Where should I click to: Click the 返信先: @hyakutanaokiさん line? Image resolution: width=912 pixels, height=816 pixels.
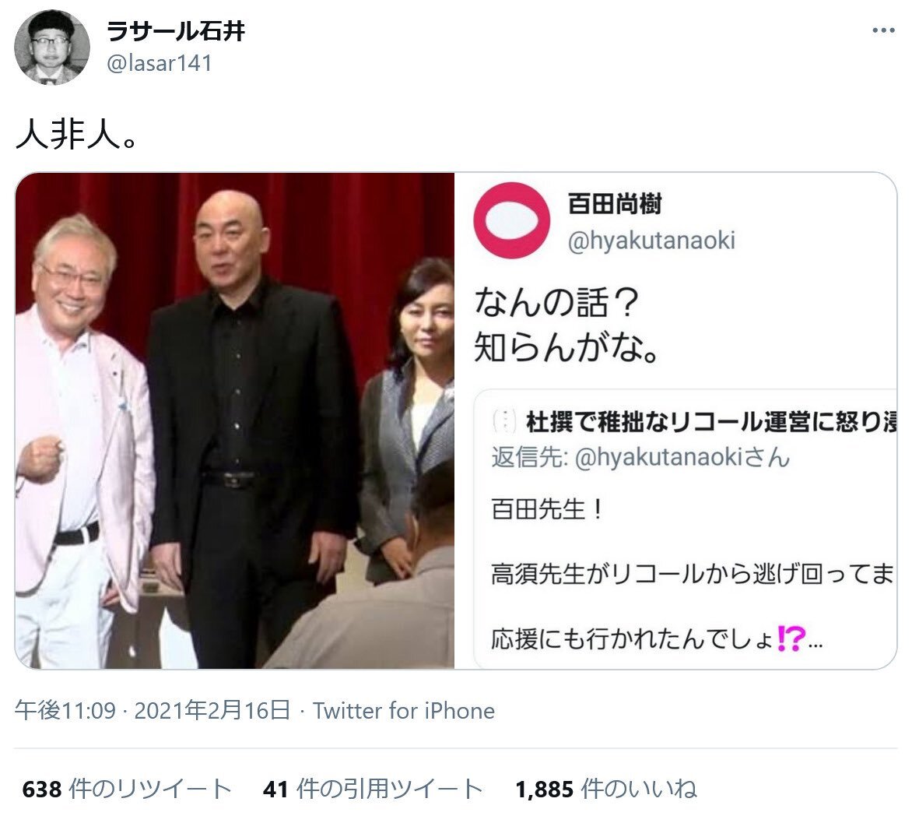[x=640, y=458]
